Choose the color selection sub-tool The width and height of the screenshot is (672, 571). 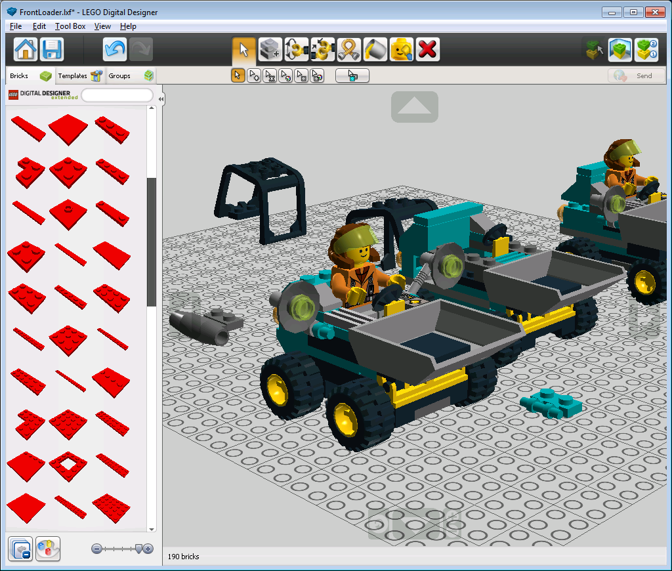285,76
